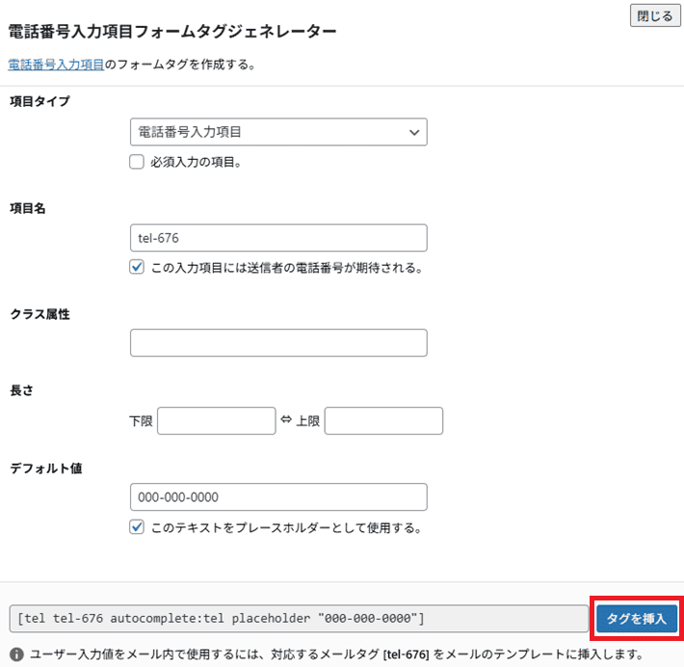Select the generated [tel tel-676 ...] tag field
The height and width of the screenshot is (667, 684).
tap(299, 618)
